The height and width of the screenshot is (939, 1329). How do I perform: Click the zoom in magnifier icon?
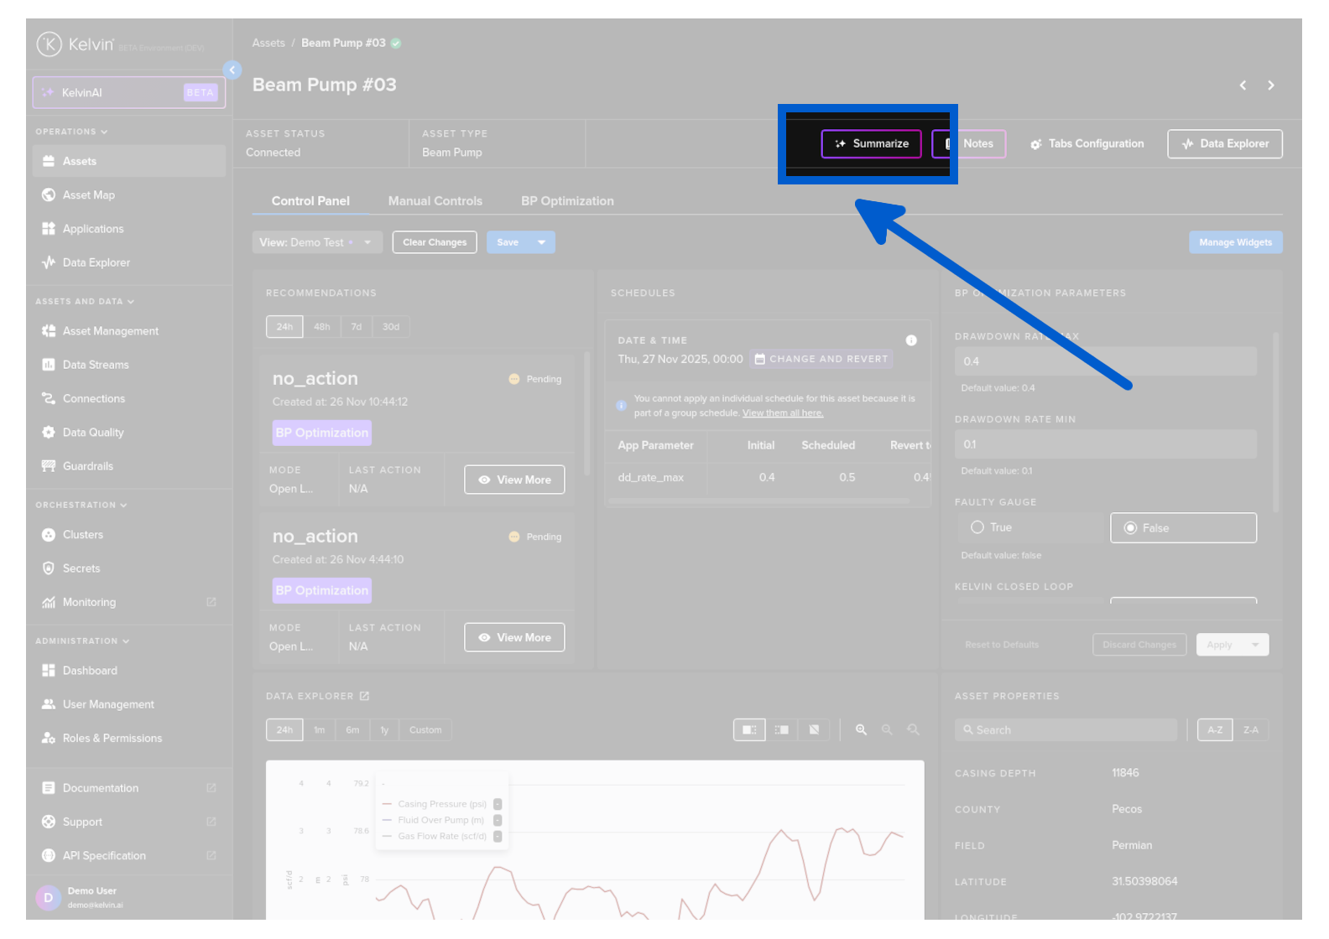pos(861,730)
